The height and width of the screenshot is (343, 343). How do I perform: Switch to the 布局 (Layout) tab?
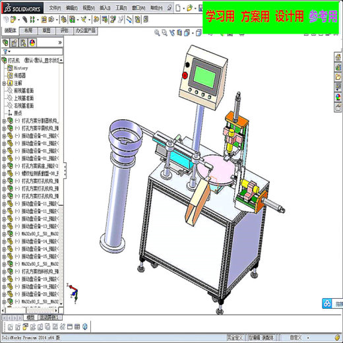tap(28, 30)
